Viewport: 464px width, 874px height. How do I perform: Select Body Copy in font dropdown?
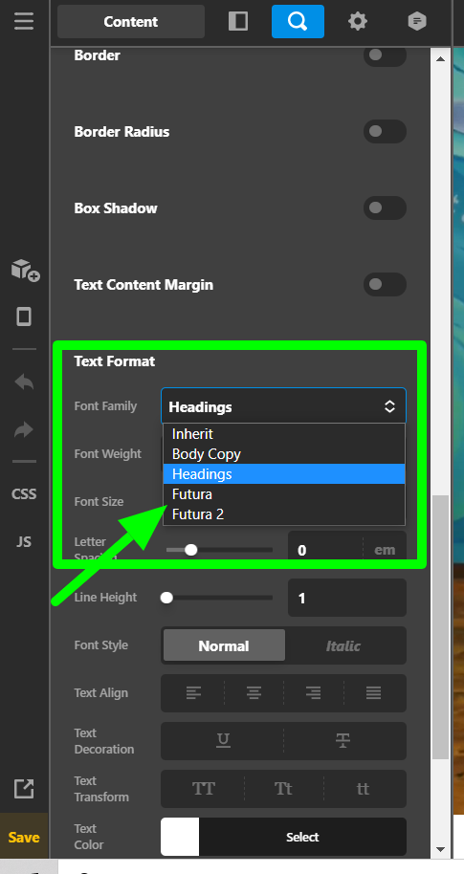[284, 454]
